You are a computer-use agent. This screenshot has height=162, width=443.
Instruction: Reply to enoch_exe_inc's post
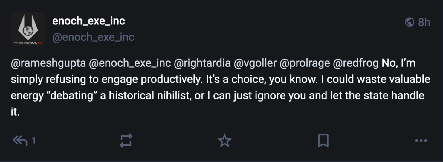click(20, 140)
